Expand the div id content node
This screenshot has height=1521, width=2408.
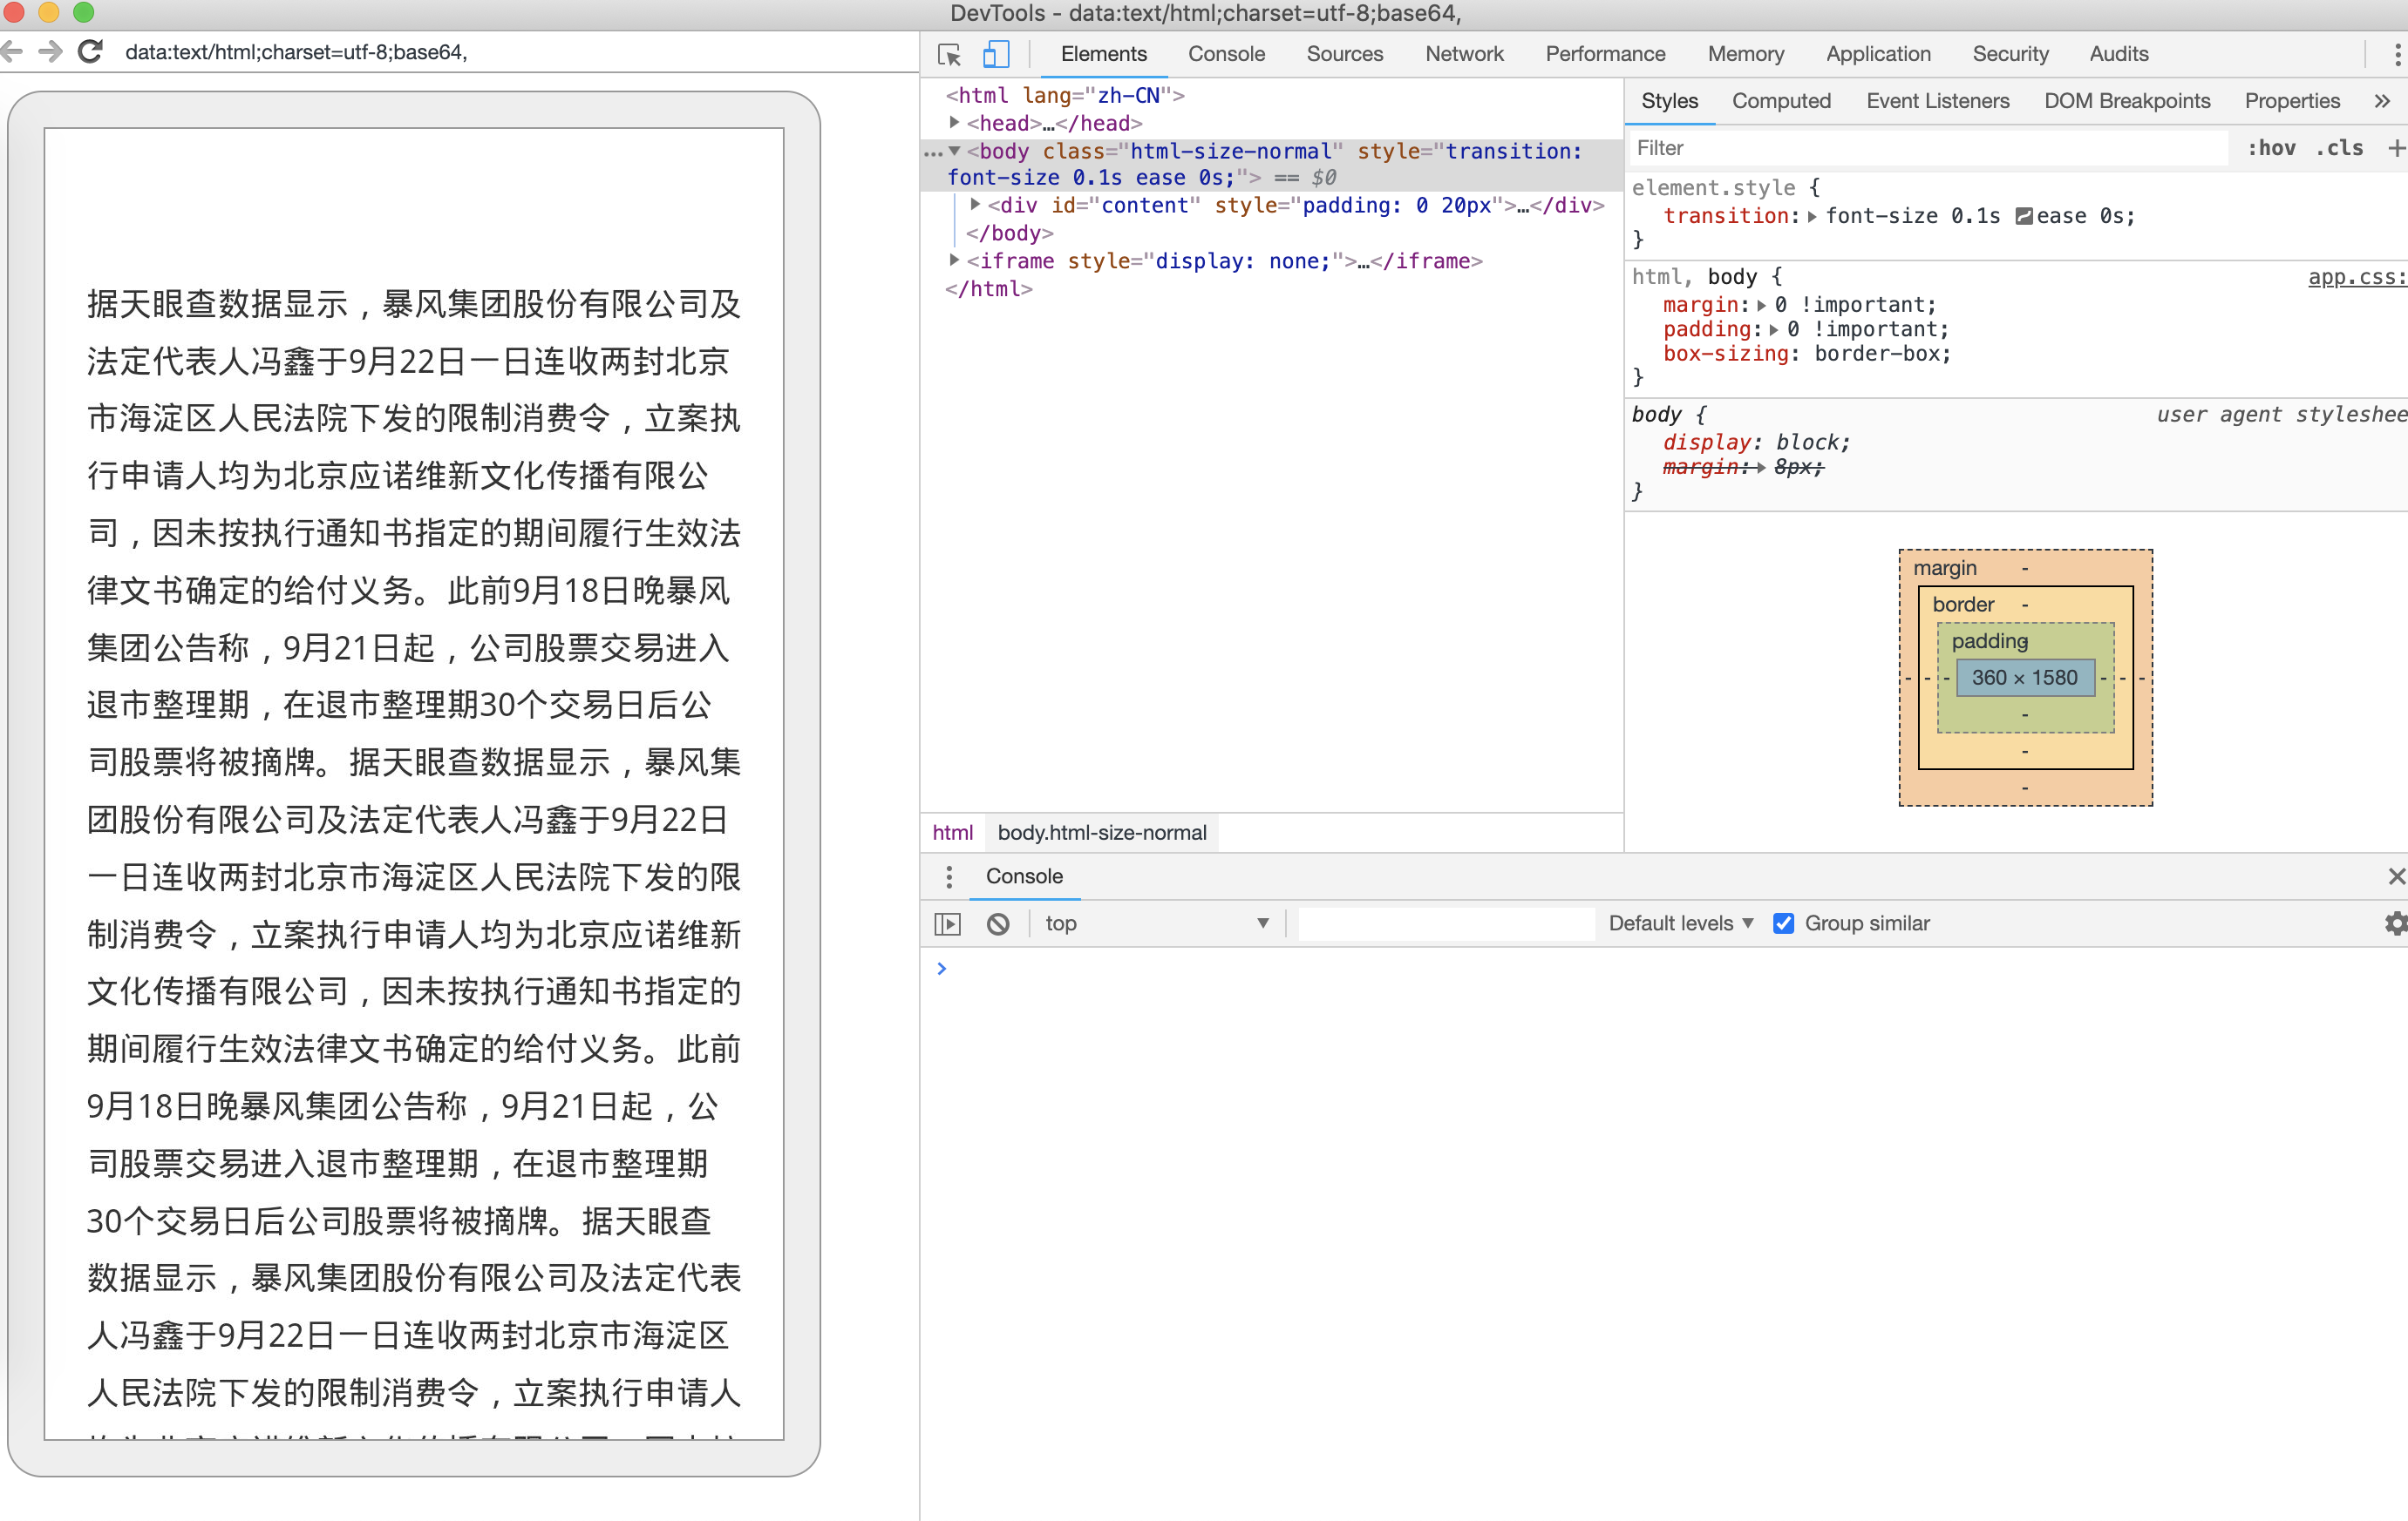point(976,205)
